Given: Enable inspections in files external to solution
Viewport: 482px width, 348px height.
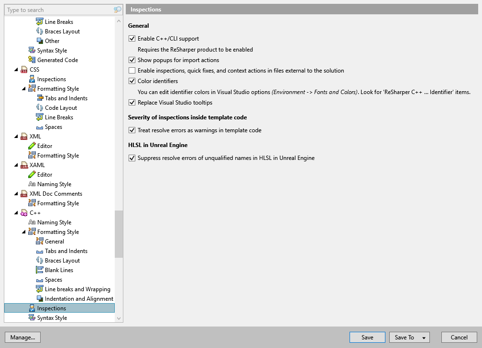Looking at the screenshot, I should (x=131, y=71).
